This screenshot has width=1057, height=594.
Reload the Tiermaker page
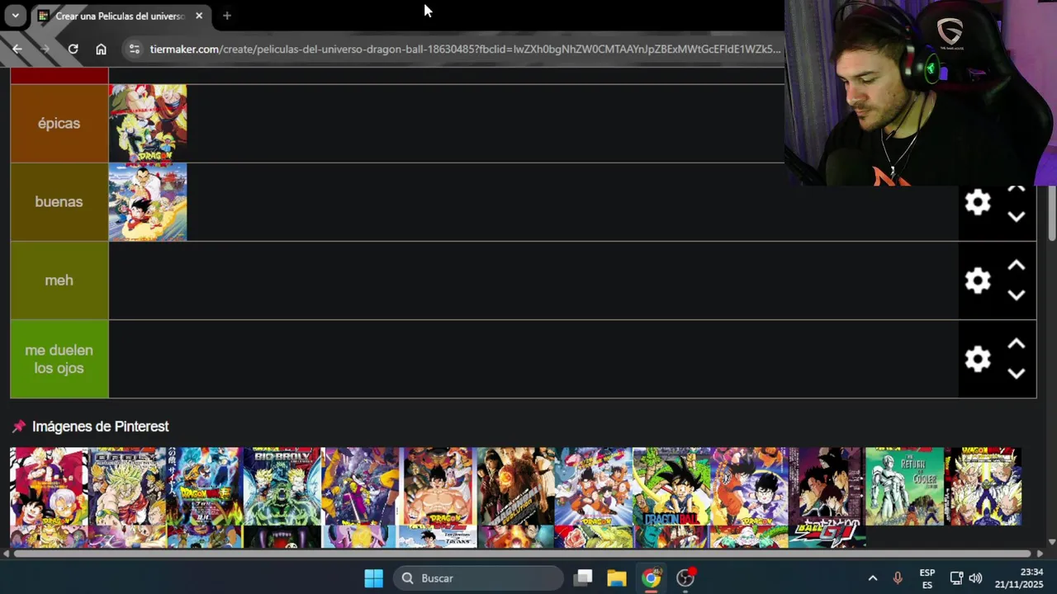coord(73,49)
